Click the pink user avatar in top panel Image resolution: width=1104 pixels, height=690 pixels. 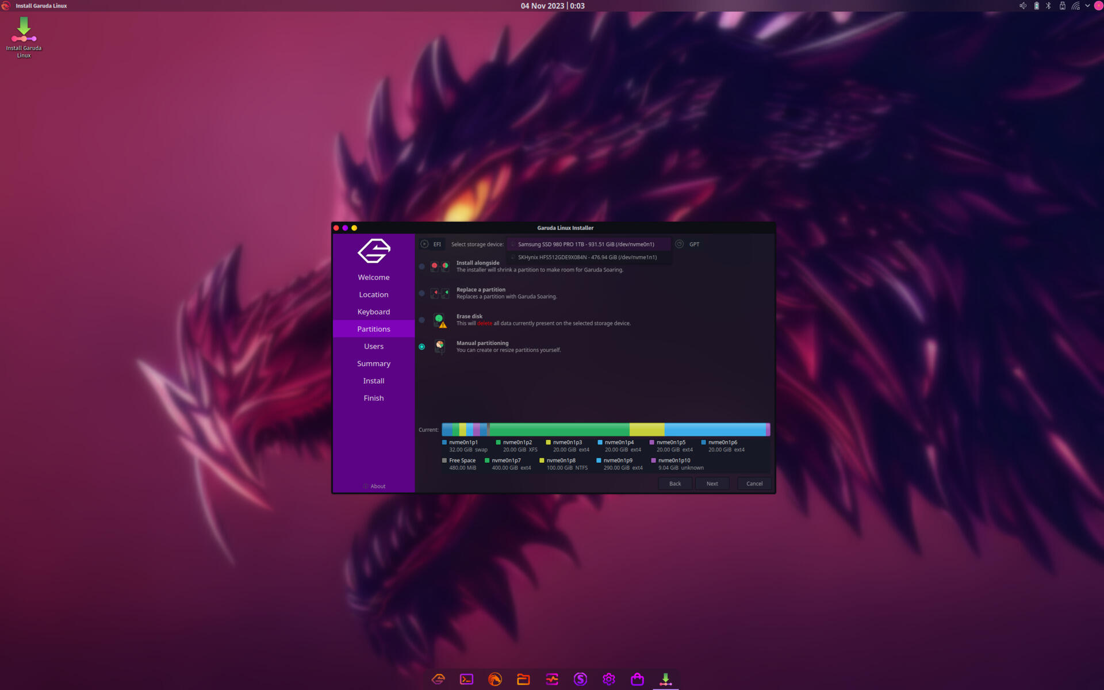1098,6
